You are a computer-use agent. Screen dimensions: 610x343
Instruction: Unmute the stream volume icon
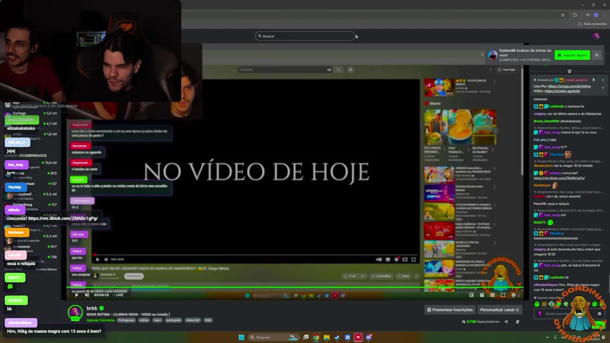pyautogui.click(x=87, y=295)
